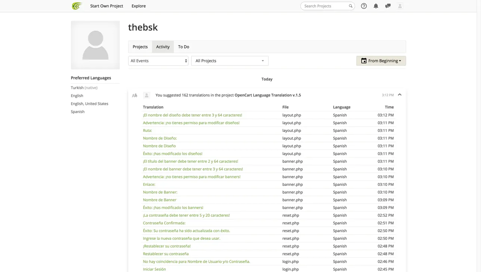Open the user avatar menu in header
This screenshot has width=481, height=272.
click(x=400, y=6)
